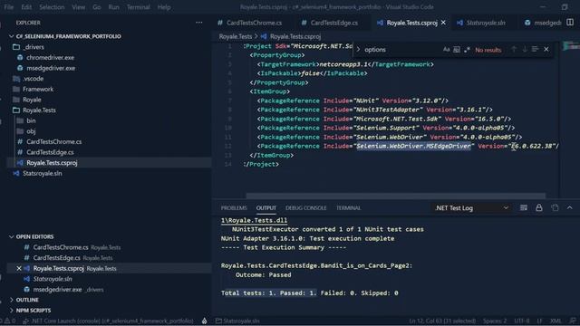Image resolution: width=580 pixels, height=326 pixels.
Task: Maximize the panel with chevron up
Action: tap(570, 207)
